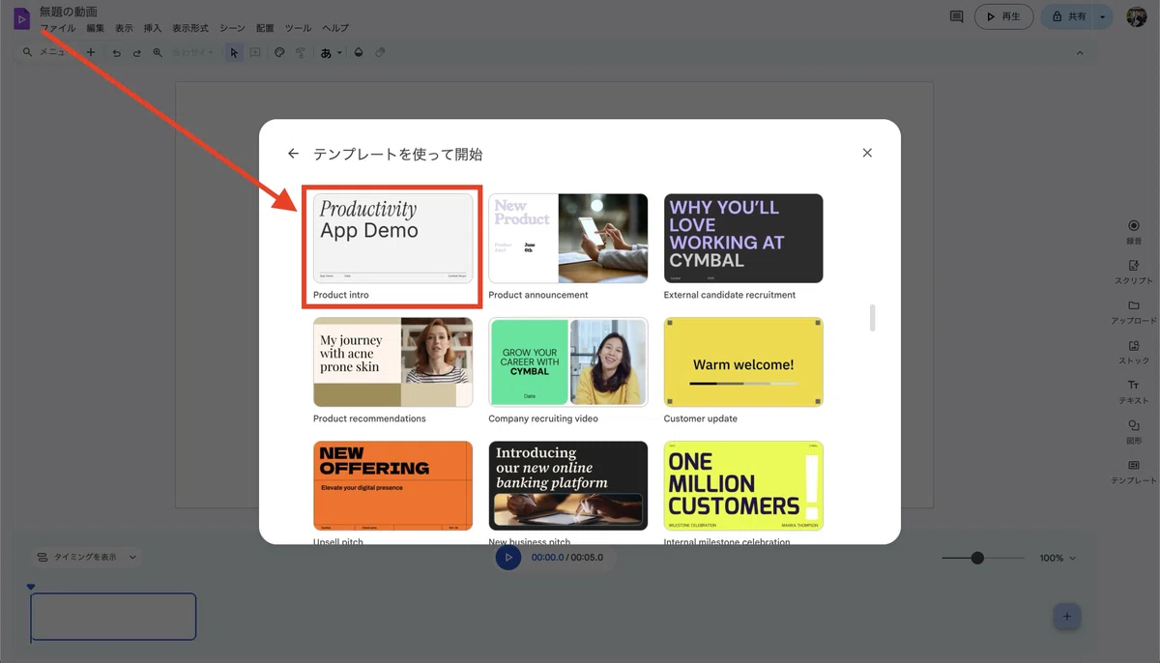
Task: Open the ヘルプ menu
Action: coord(334,28)
